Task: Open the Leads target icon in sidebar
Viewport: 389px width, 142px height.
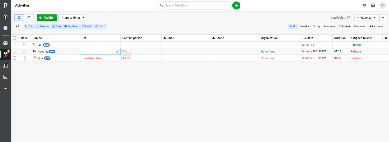Action: (x=5, y=17)
